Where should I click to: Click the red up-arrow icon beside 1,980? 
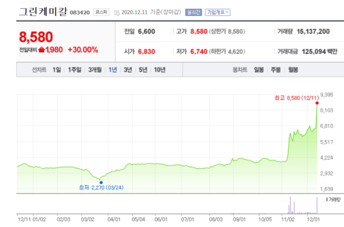[x=41, y=50]
